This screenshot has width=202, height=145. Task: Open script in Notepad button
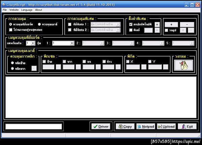146,126
